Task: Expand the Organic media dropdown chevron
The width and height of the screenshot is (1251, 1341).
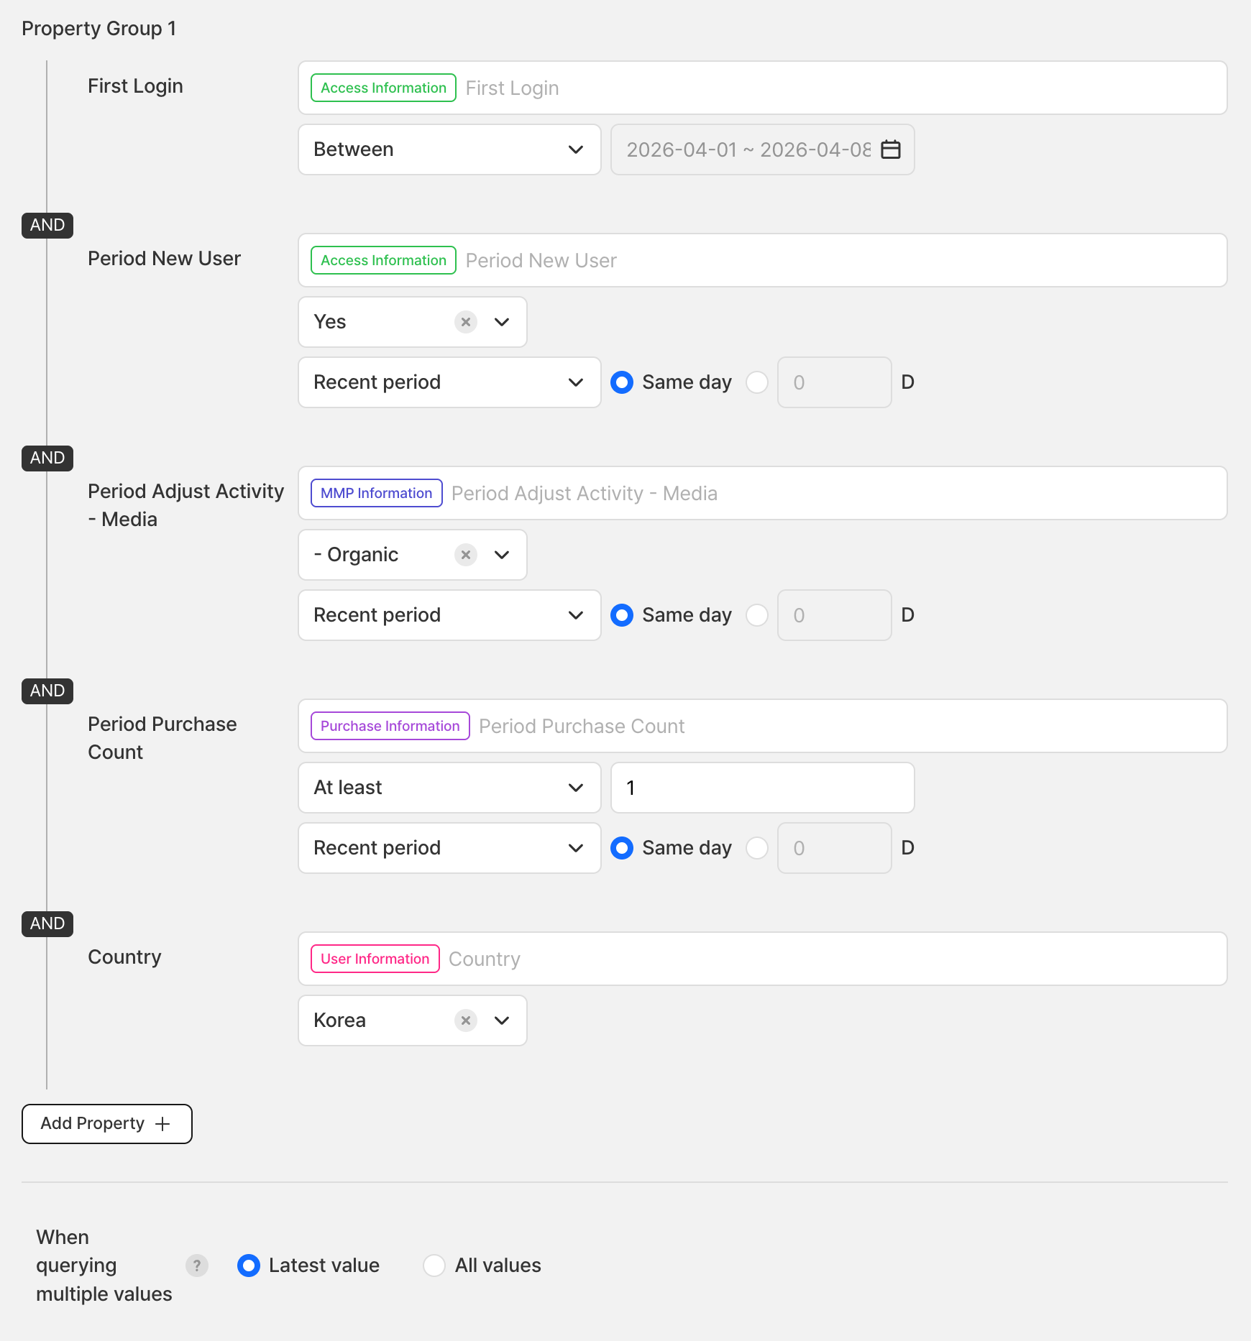Action: click(502, 555)
